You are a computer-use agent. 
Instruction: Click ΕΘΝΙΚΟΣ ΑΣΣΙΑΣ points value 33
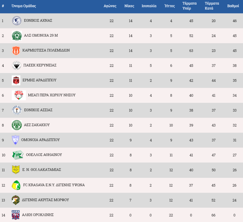click(235, 110)
